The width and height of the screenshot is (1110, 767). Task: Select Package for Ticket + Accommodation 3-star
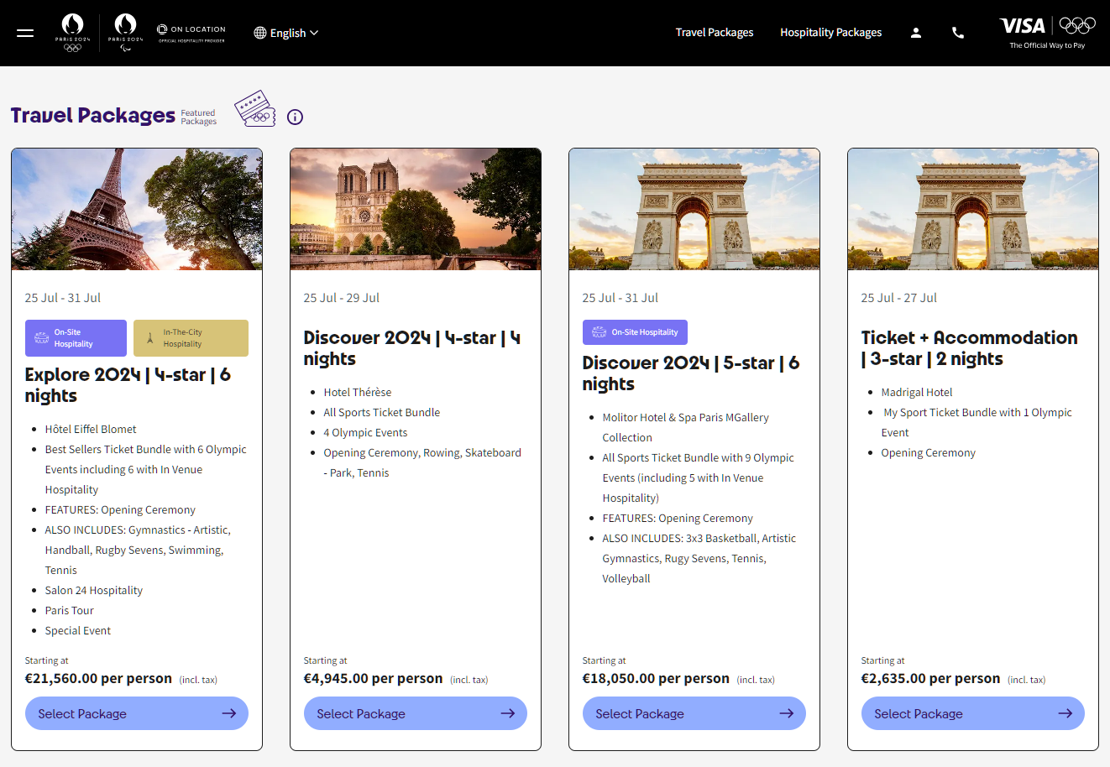coord(973,713)
